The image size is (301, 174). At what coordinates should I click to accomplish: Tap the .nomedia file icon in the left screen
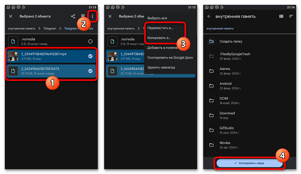[x=13, y=41]
